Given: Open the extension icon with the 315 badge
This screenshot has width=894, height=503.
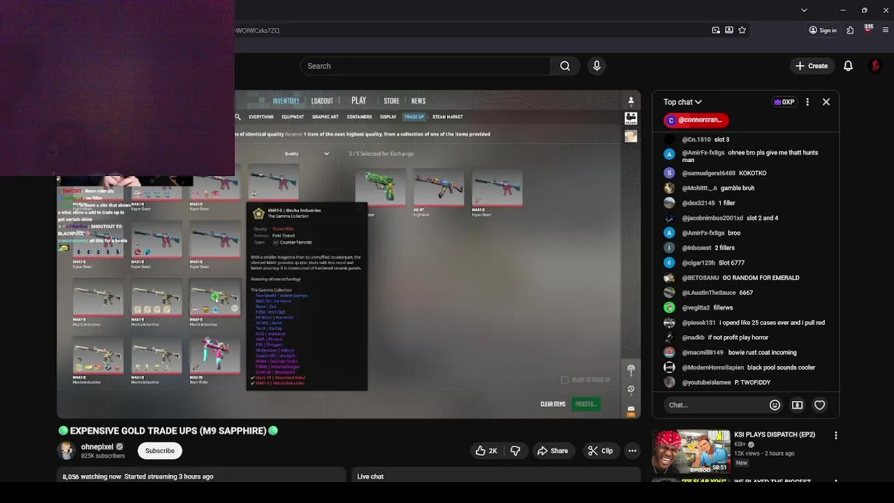Looking at the screenshot, I should pyautogui.click(x=868, y=29).
